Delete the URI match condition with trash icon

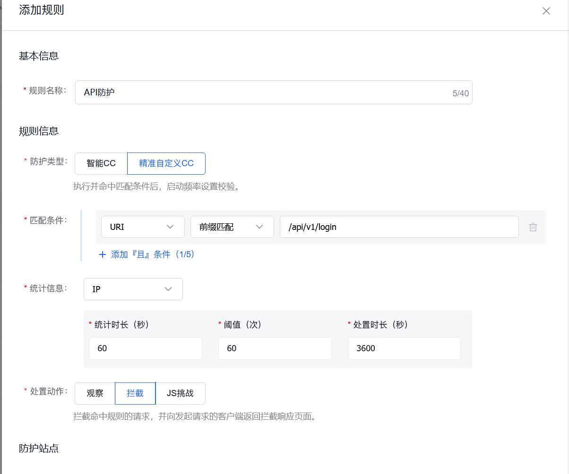(533, 227)
